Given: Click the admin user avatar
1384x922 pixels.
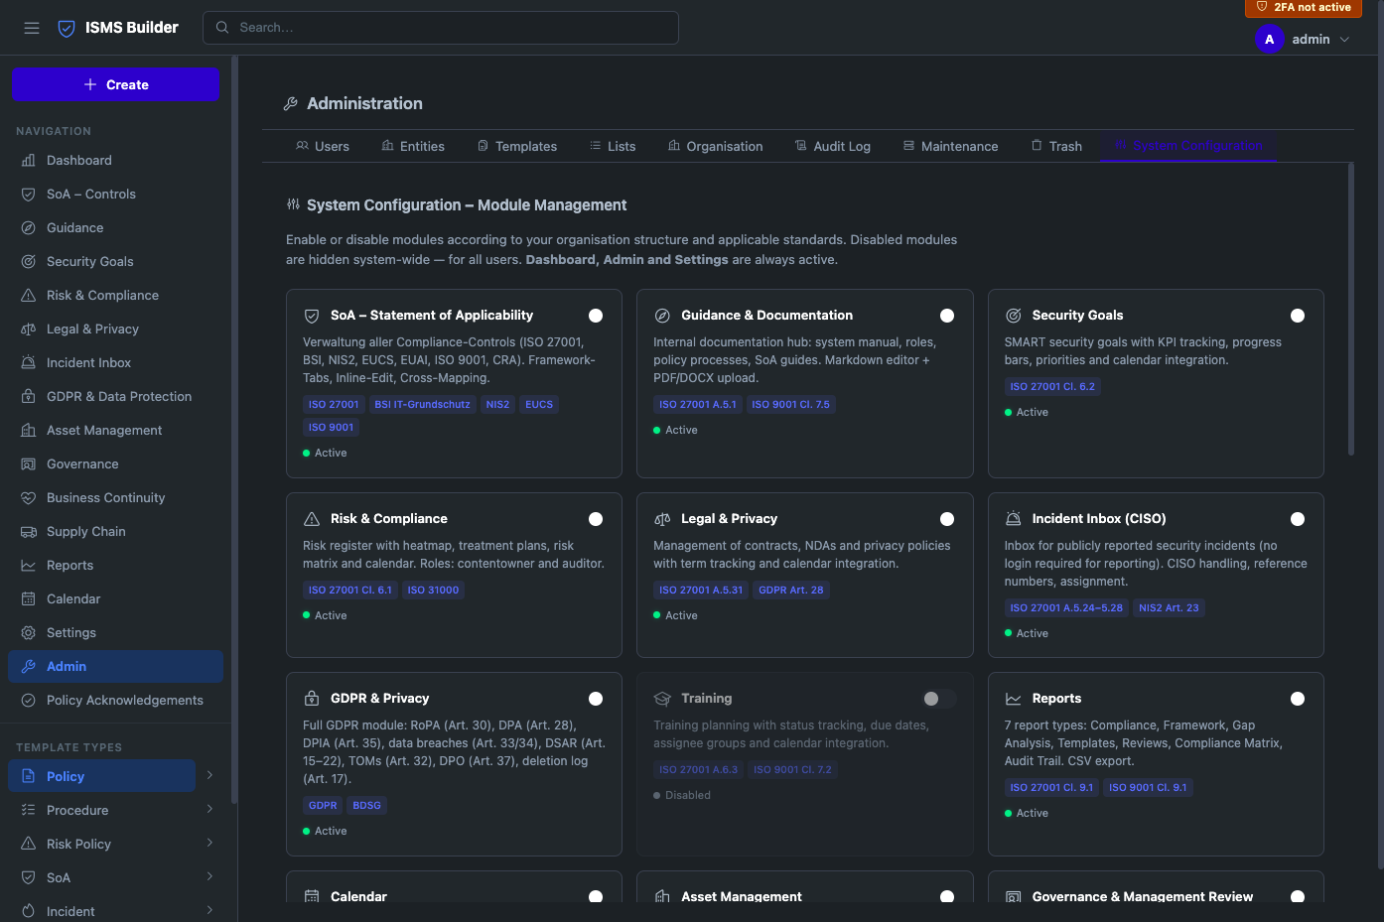Looking at the screenshot, I should click(x=1269, y=40).
